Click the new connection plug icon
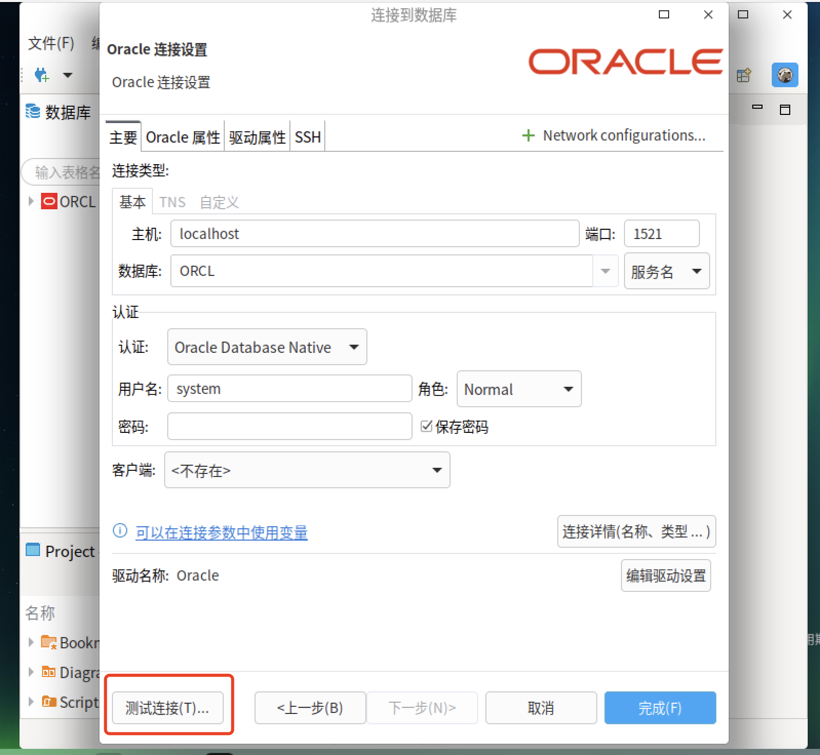The image size is (820, 755). pos(42,75)
